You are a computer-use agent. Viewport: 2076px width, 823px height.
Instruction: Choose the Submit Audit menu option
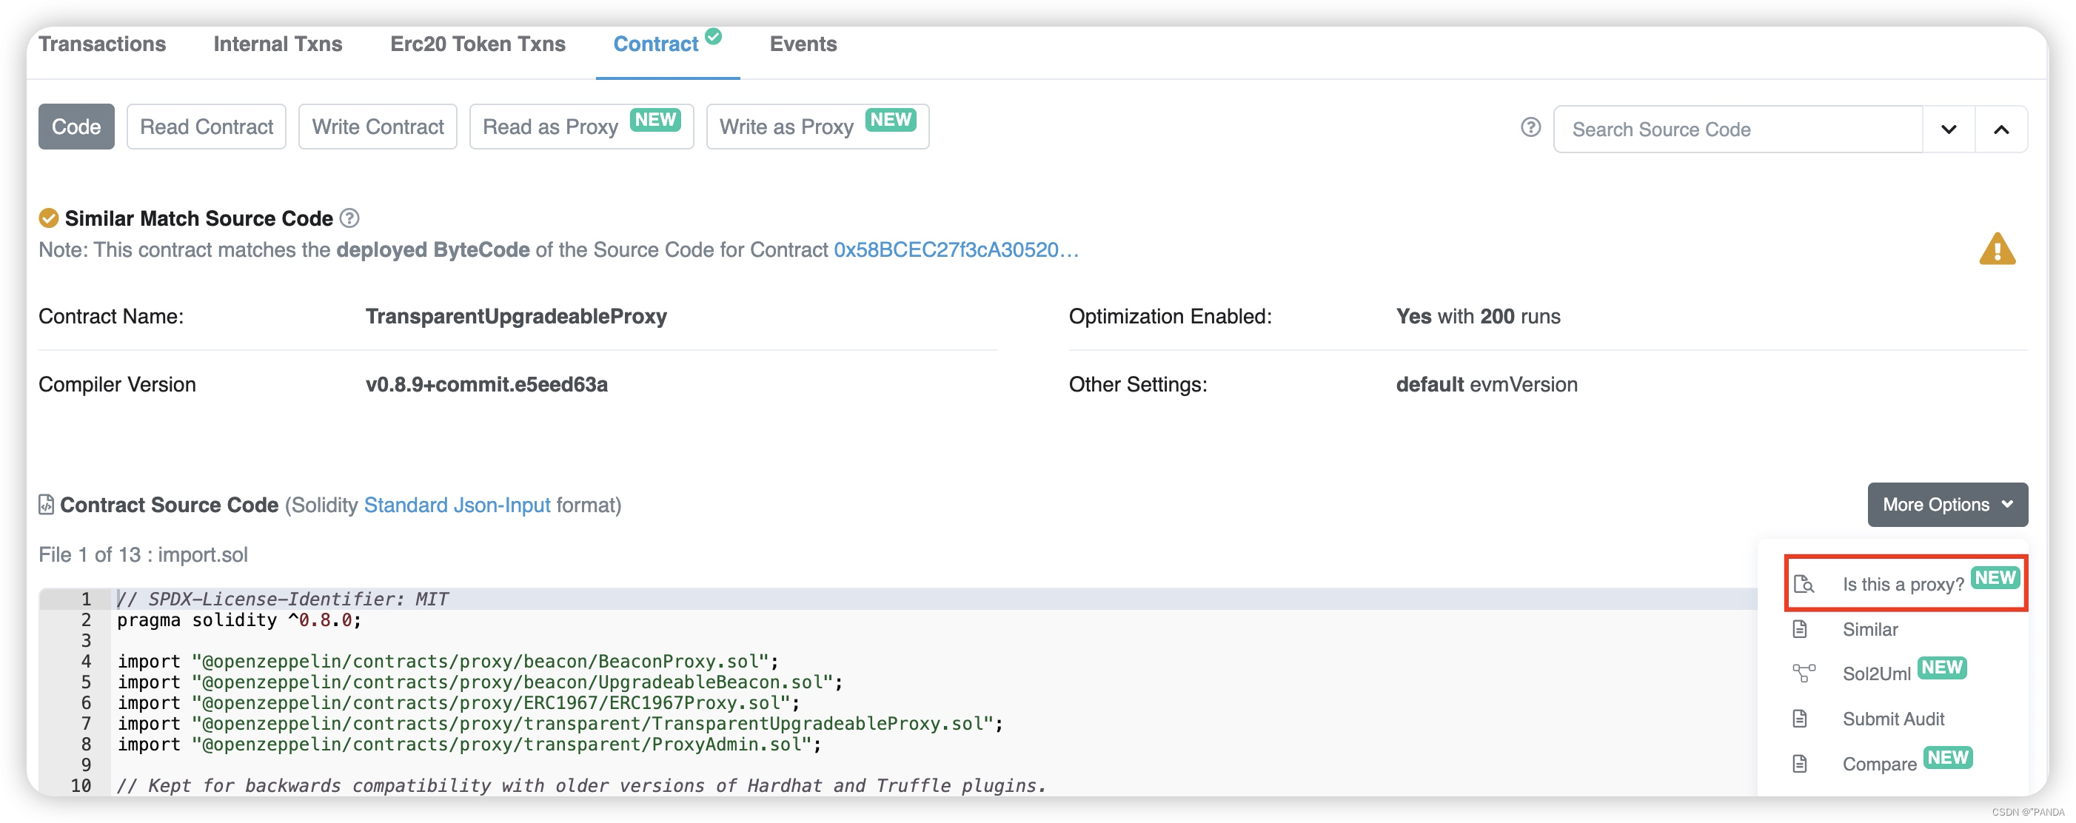click(x=1893, y=719)
